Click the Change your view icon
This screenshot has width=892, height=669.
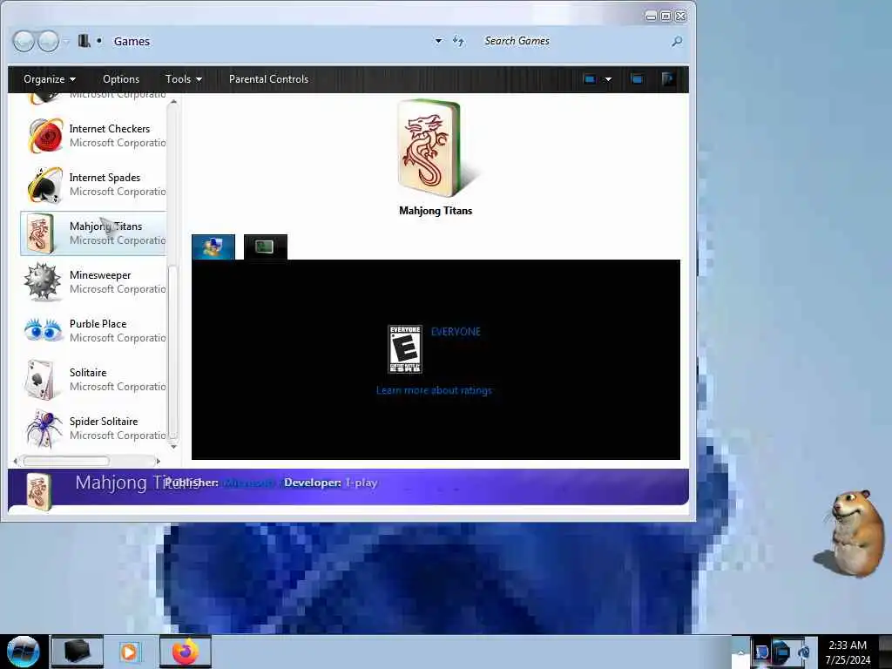(x=590, y=79)
